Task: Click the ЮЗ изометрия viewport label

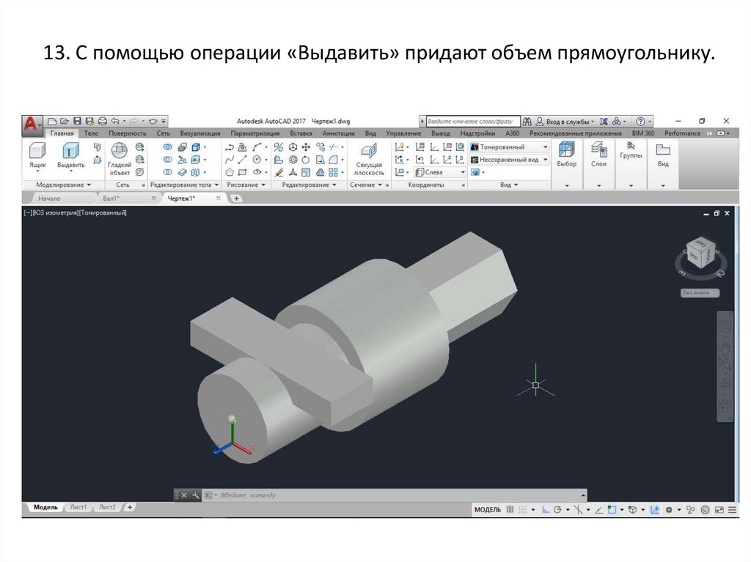Action: coord(55,212)
